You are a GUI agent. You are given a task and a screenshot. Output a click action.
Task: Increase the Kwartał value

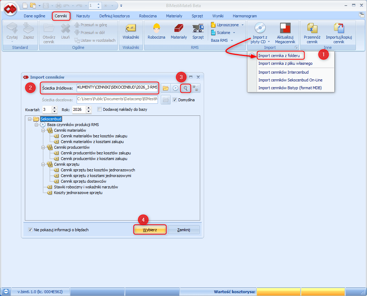pos(55,108)
